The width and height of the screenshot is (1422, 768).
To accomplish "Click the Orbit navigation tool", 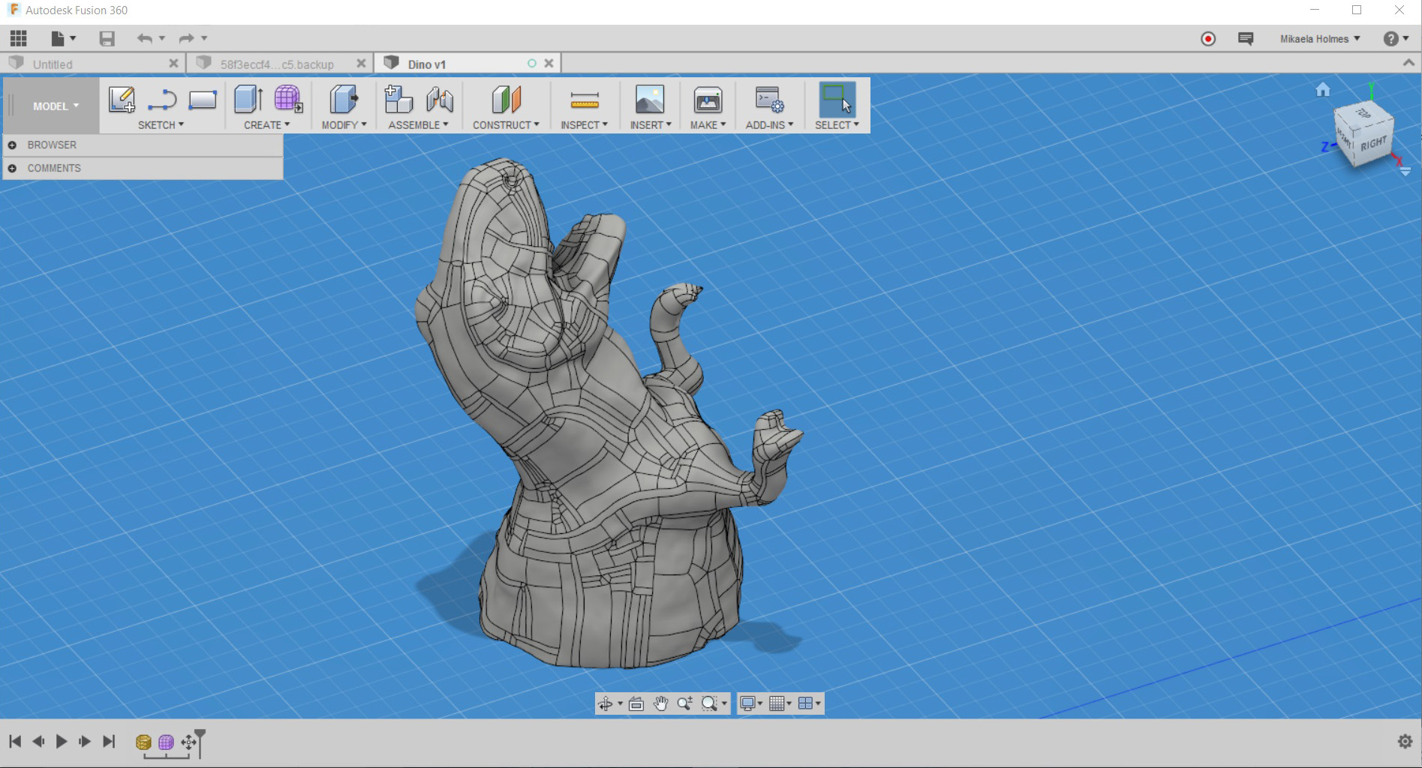I will (605, 703).
